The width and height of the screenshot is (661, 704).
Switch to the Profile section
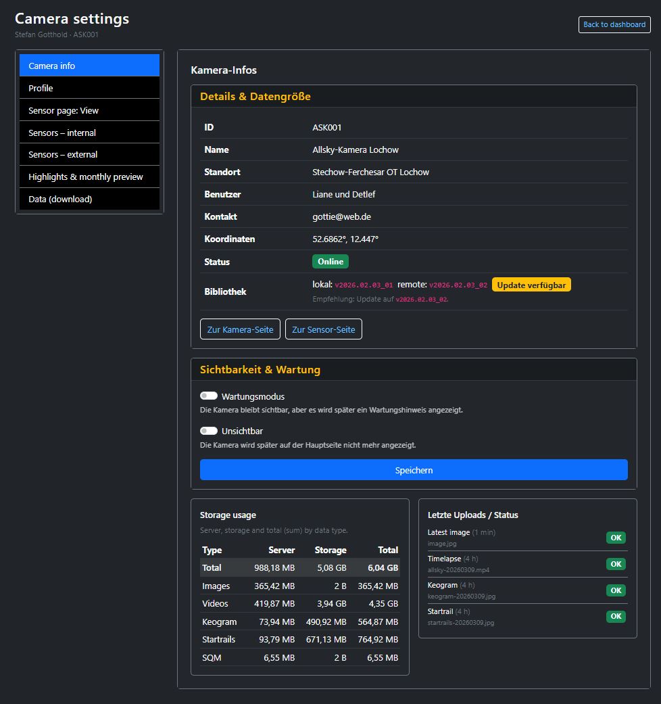(89, 87)
